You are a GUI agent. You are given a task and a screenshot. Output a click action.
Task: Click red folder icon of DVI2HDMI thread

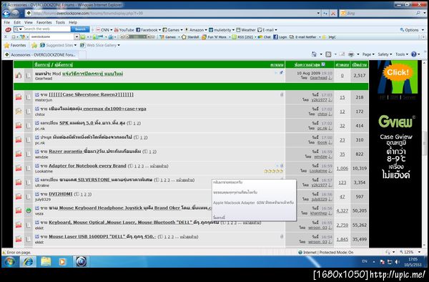[x=19, y=196]
